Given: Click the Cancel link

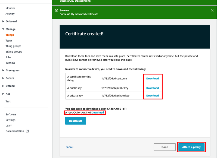Looking at the screenshot, I should tap(70, 147).
